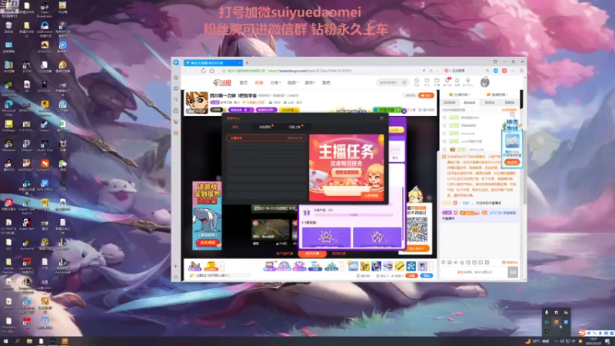The width and height of the screenshot is (615, 346).
Task: Go to browser home page icon
Action: click(212, 71)
